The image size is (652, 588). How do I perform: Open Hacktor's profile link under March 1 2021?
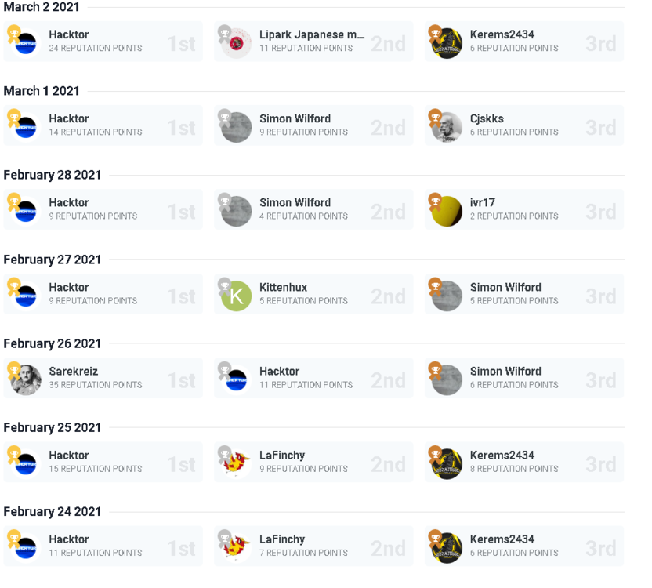69,118
